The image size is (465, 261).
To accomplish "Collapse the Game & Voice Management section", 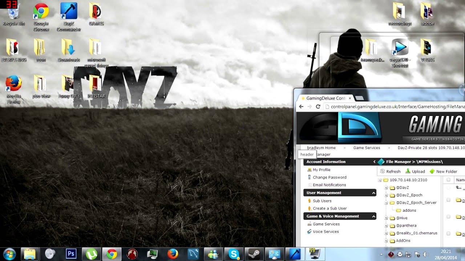I will [373, 216].
